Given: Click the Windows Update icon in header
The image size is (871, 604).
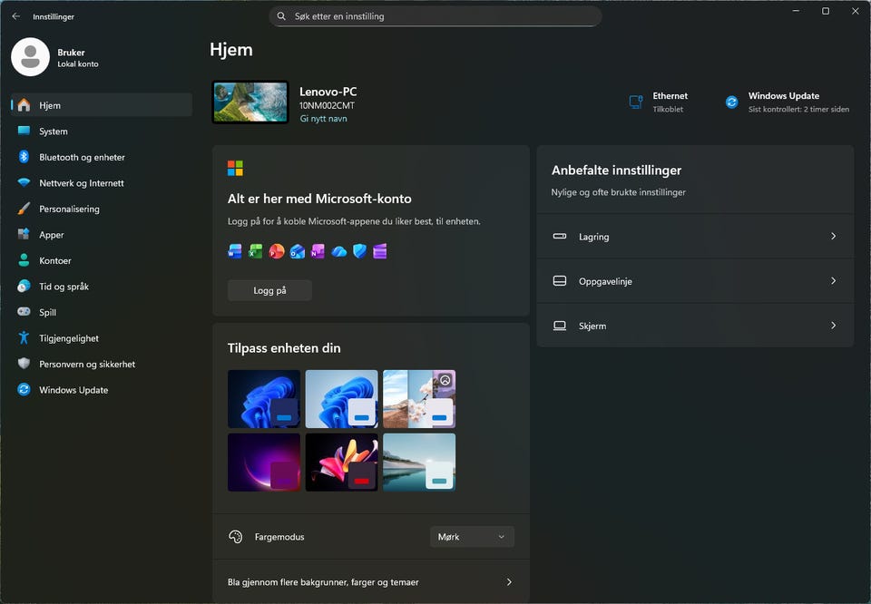Looking at the screenshot, I should click(731, 102).
